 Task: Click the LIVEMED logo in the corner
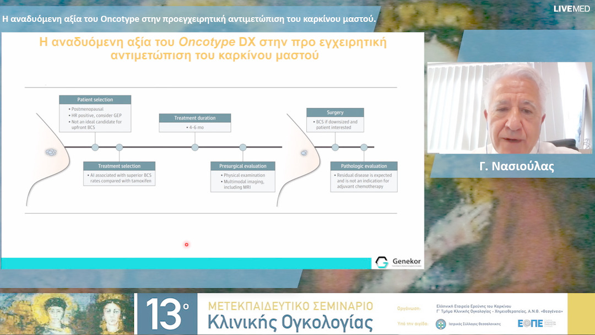tap(571, 8)
